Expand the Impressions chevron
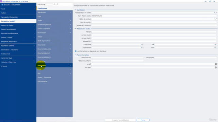Screen dimensions: 218x122 pyautogui.click(x=71, y=65)
